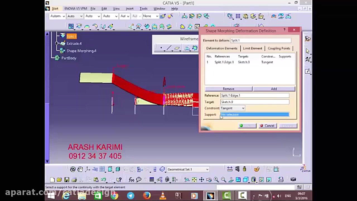
Task: Open the Tools menu
Action: click(x=143, y=9)
